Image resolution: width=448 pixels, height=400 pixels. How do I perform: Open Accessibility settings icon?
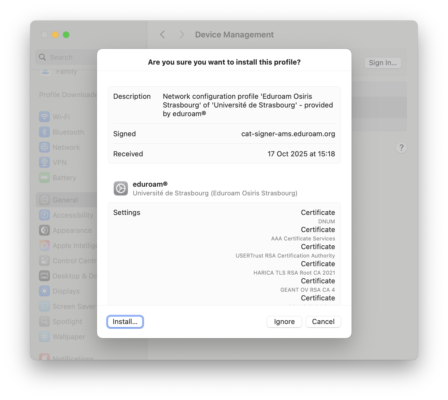[x=44, y=215]
